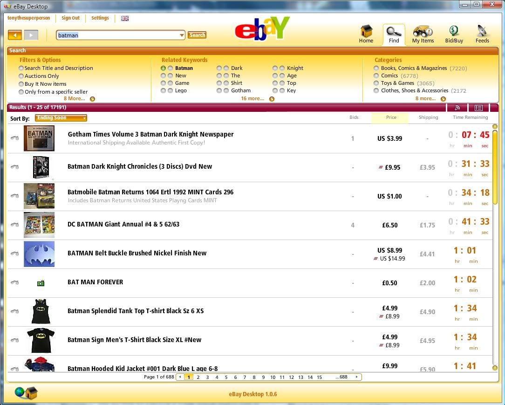The image size is (505, 405).
Task: Open the Sort By Ending Soon dropdown
Action: [61, 118]
